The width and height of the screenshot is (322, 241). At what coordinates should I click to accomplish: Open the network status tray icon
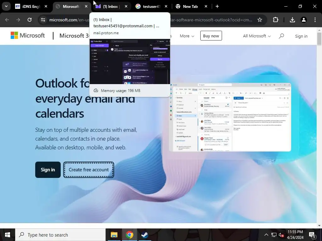click(274, 235)
